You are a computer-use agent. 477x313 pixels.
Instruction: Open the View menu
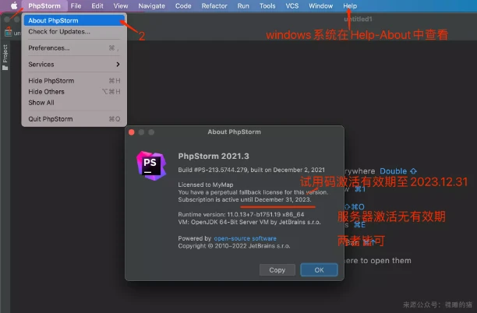click(121, 5)
